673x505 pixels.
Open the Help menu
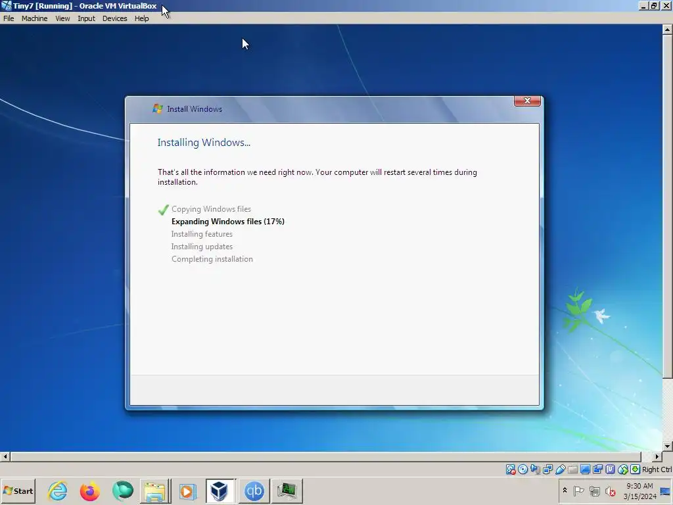(142, 18)
